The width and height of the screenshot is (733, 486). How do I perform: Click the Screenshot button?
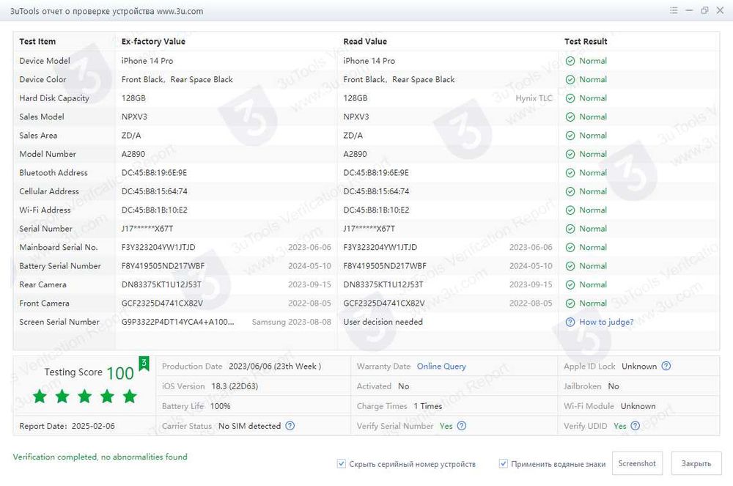tap(637, 463)
